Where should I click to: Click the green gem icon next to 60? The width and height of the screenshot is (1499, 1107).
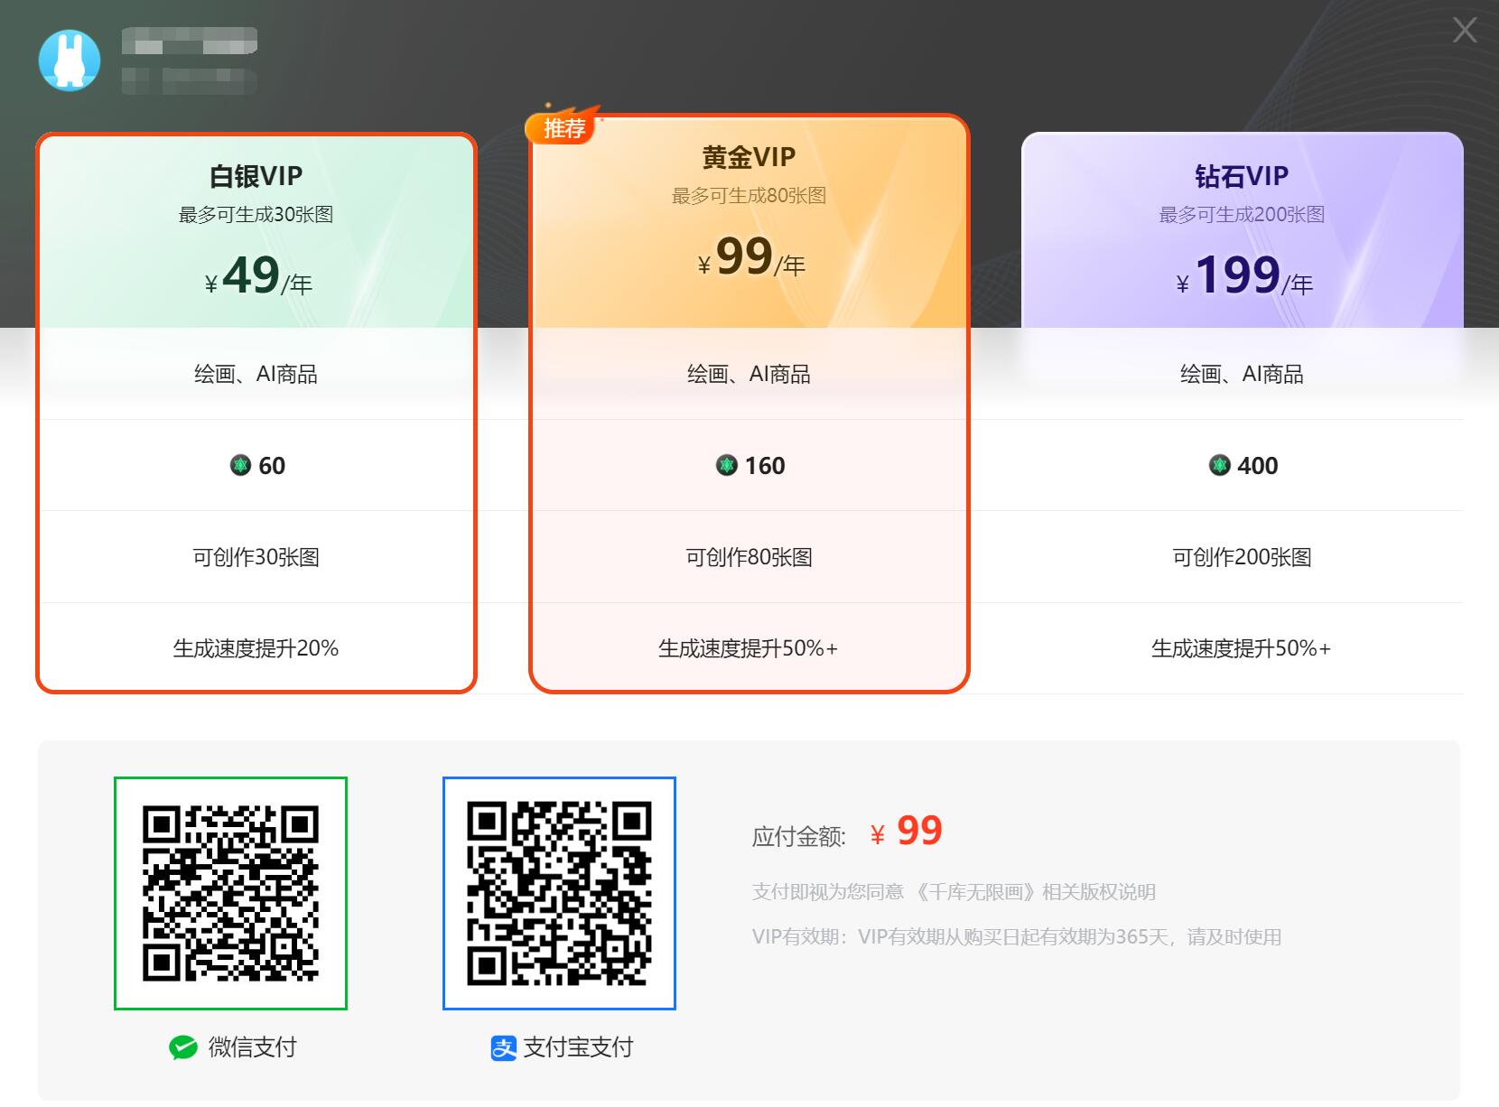pos(240,465)
